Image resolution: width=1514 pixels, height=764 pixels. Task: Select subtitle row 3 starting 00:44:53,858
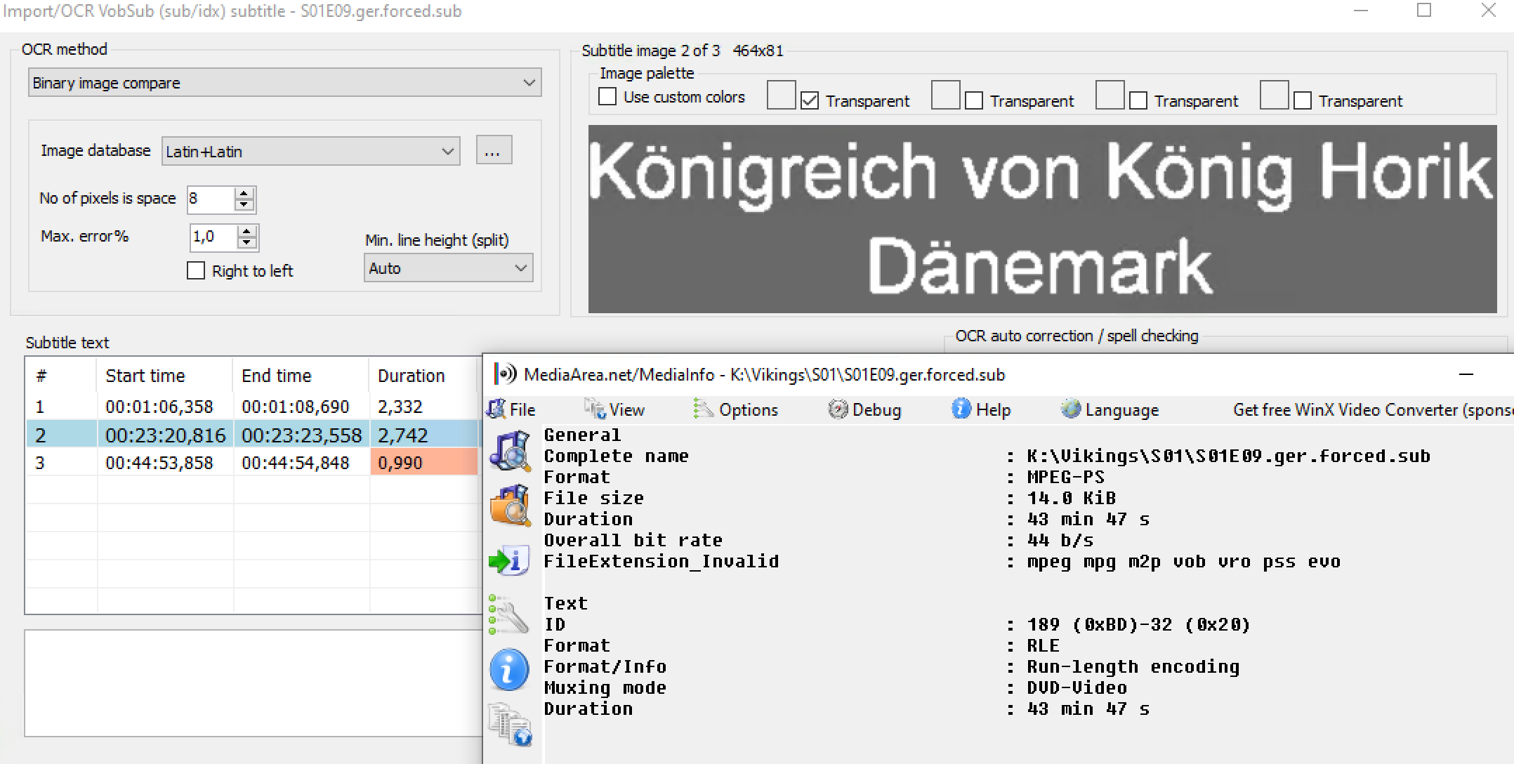point(251,463)
